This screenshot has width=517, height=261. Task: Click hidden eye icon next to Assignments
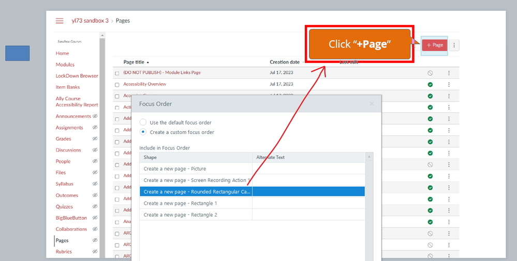(x=95, y=127)
